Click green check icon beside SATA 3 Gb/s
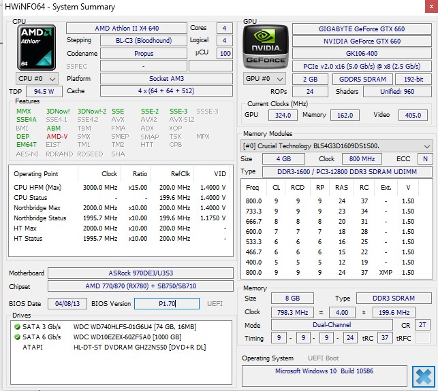The width and height of the screenshot is (438, 391). (x=17, y=327)
